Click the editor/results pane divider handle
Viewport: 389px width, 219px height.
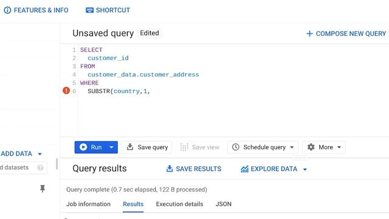point(300,158)
